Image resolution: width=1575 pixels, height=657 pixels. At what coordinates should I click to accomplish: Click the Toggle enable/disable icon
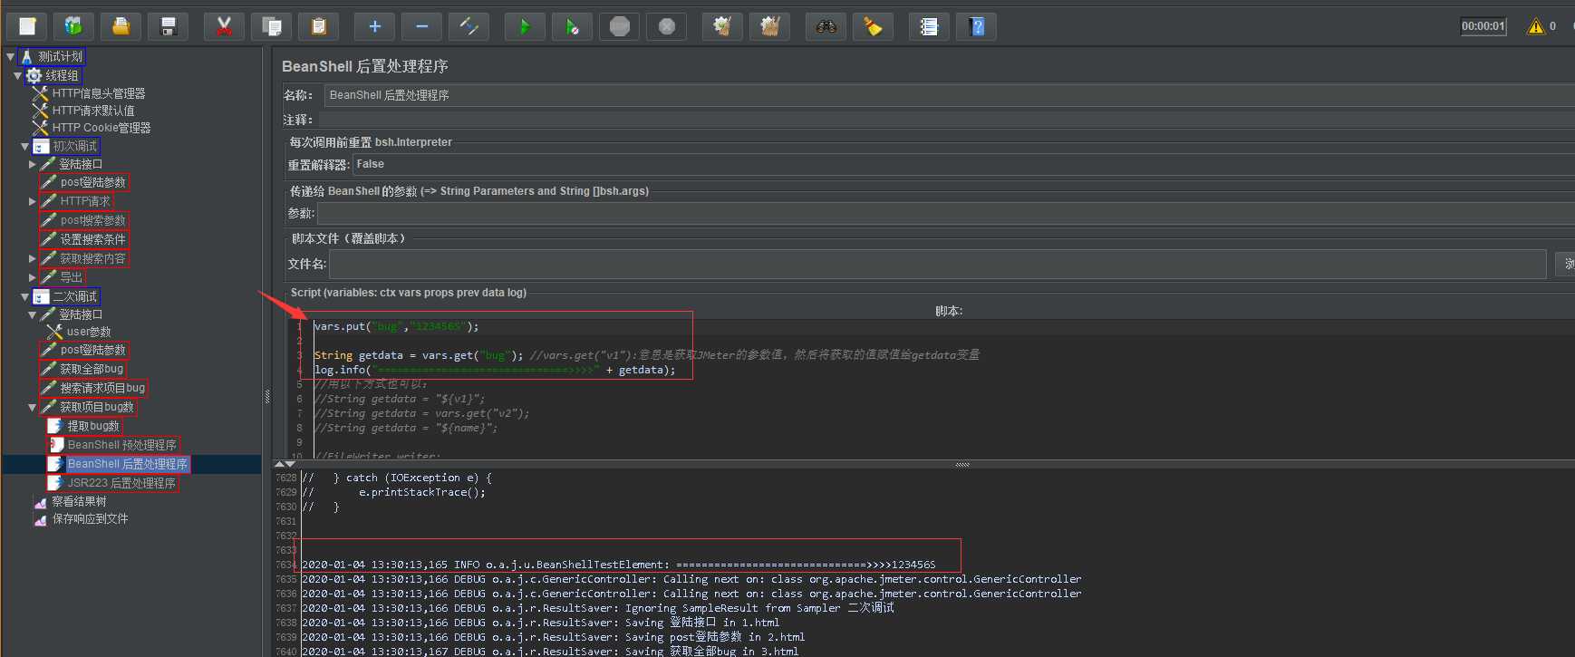pos(469,26)
